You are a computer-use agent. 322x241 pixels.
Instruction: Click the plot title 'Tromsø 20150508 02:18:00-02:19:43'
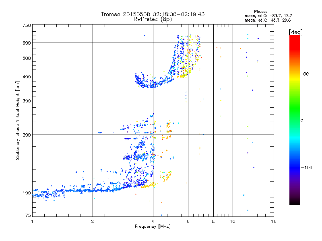point(153,14)
